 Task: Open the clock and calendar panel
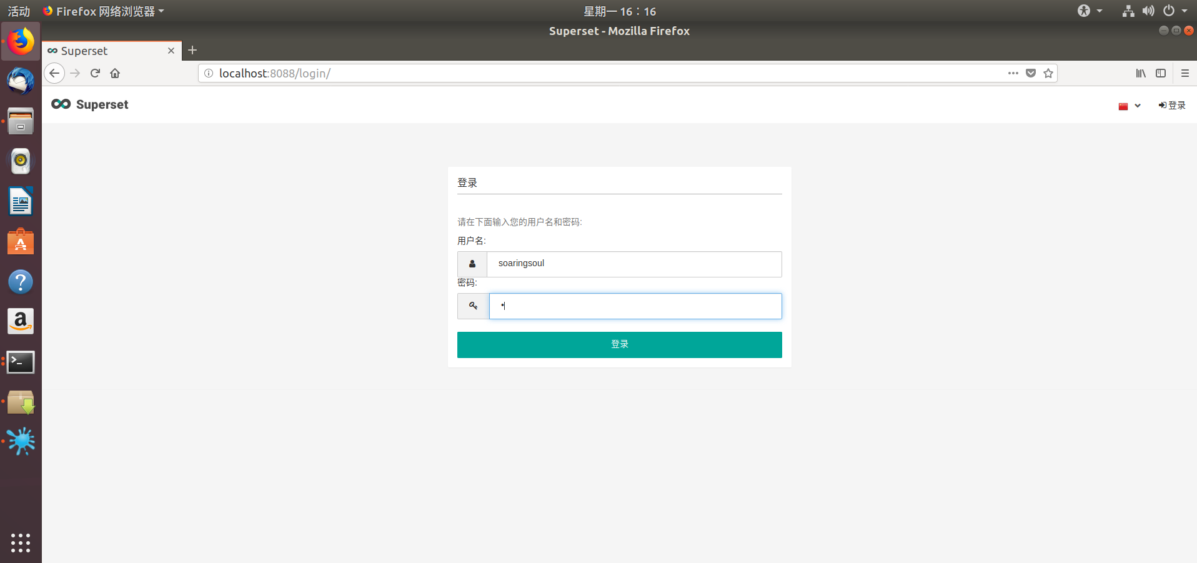point(620,11)
